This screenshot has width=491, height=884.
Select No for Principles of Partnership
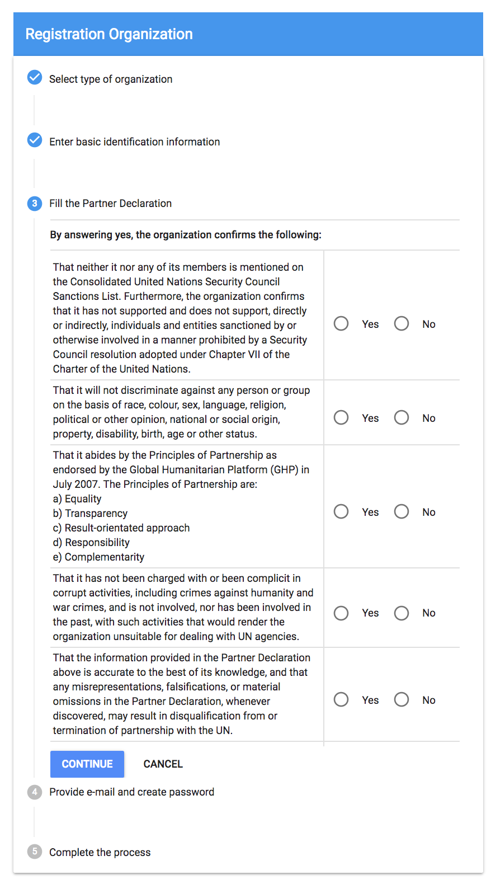[x=402, y=512]
